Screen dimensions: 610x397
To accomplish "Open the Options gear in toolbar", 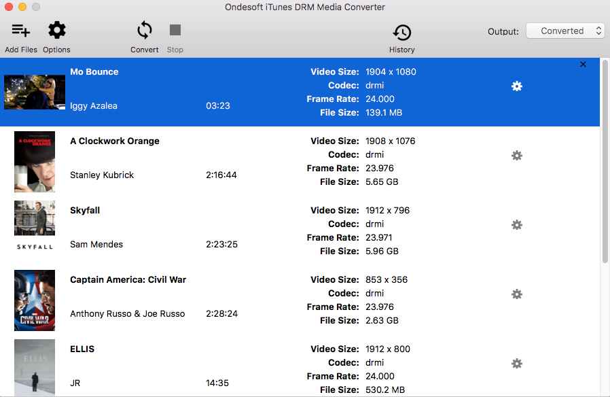I will [56, 31].
